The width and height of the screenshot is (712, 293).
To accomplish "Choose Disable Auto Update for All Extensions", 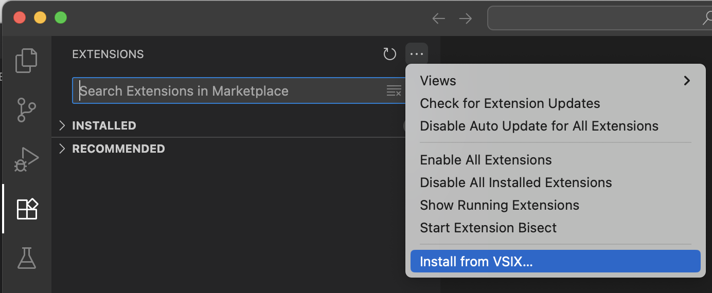I will click(x=539, y=126).
